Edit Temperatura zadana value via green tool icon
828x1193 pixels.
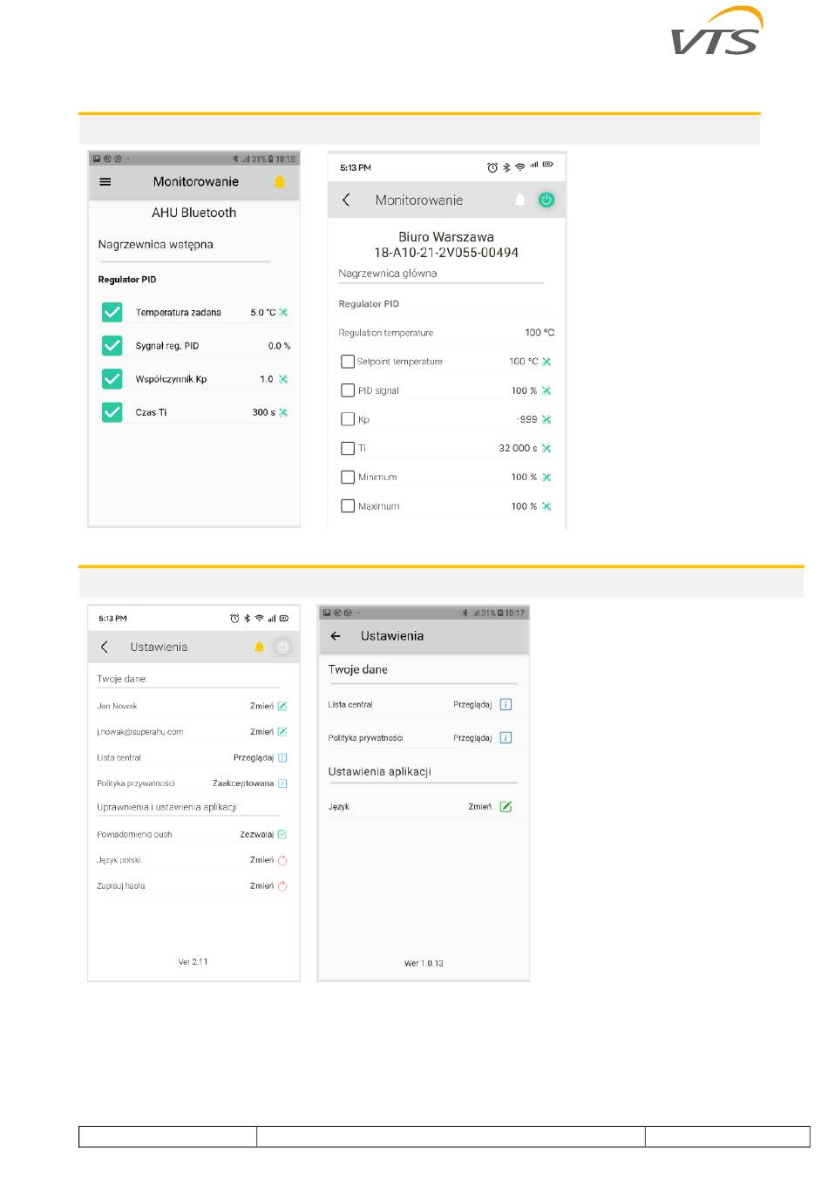tap(283, 312)
